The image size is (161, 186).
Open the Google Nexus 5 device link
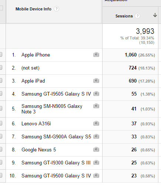(38, 150)
